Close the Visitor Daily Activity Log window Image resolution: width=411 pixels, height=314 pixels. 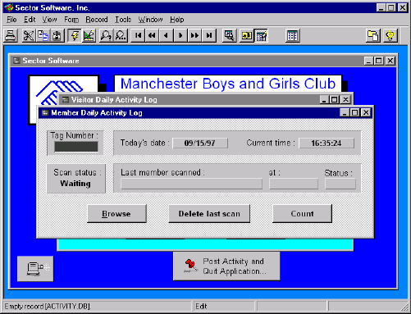click(x=346, y=100)
